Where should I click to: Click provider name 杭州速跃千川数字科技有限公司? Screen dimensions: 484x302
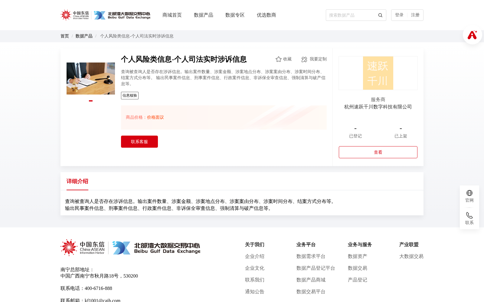click(378, 107)
